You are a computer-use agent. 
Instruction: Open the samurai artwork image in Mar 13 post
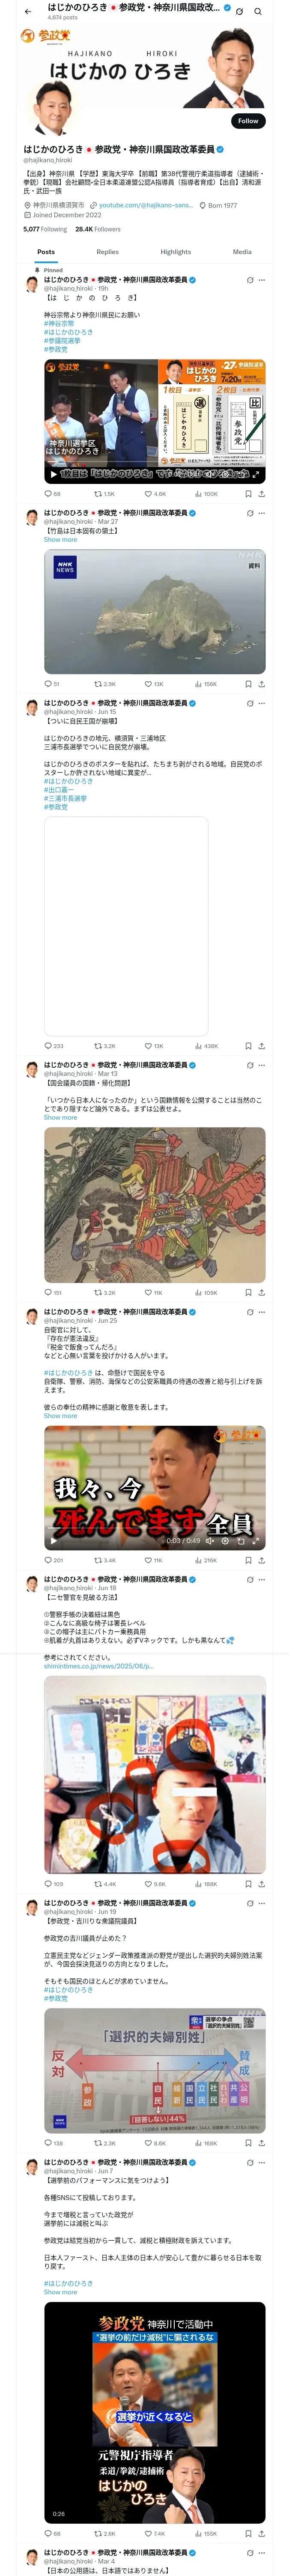pyautogui.click(x=155, y=1205)
